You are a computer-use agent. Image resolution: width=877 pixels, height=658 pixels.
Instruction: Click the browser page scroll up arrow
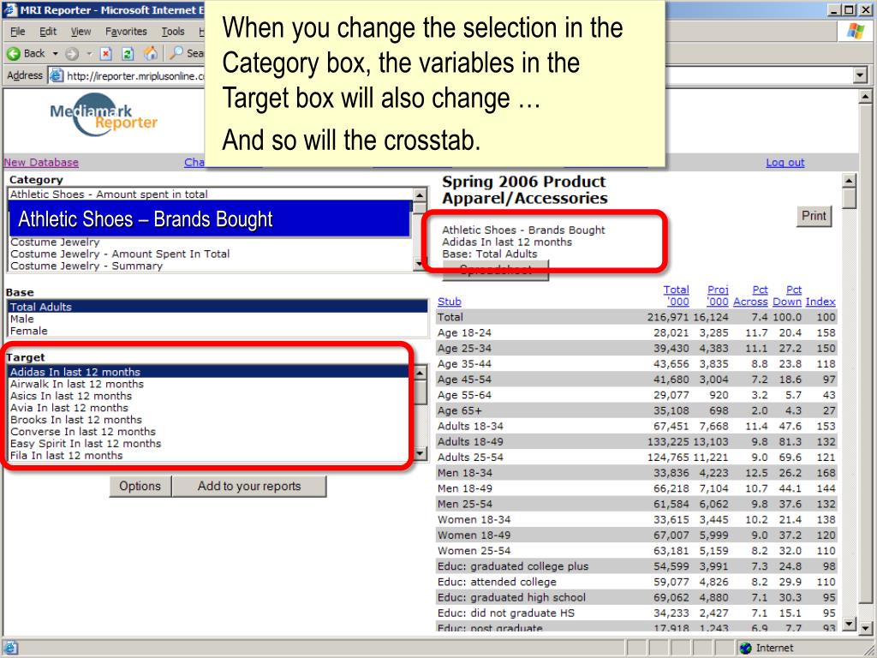tap(865, 97)
